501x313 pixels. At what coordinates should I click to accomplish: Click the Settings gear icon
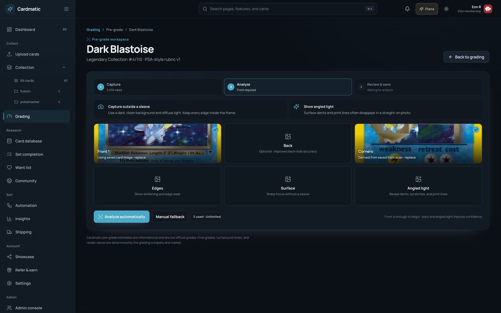click(9, 283)
